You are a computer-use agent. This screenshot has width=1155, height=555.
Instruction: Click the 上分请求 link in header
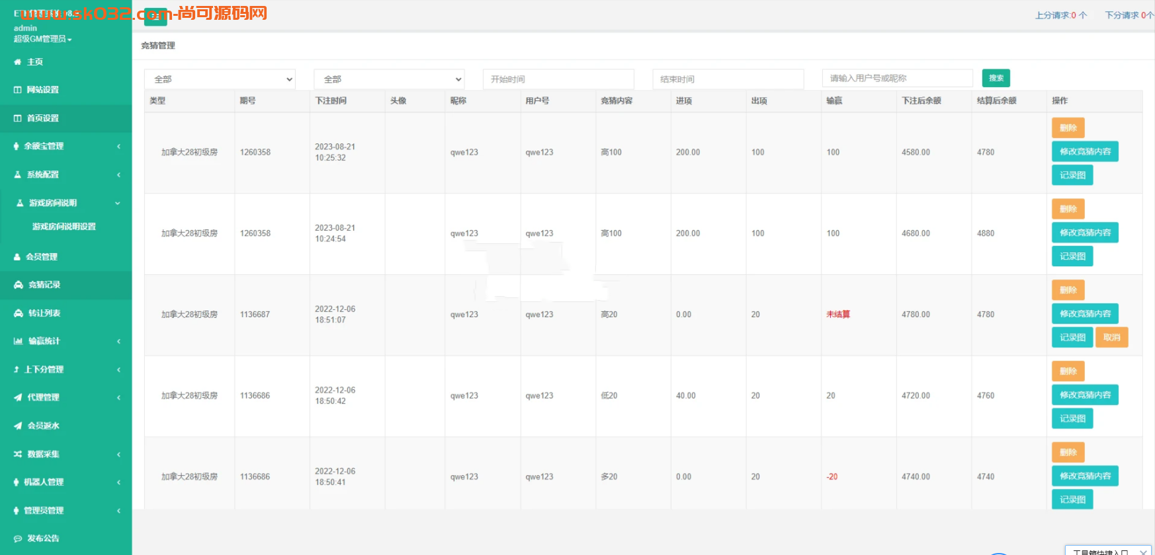1060,15
